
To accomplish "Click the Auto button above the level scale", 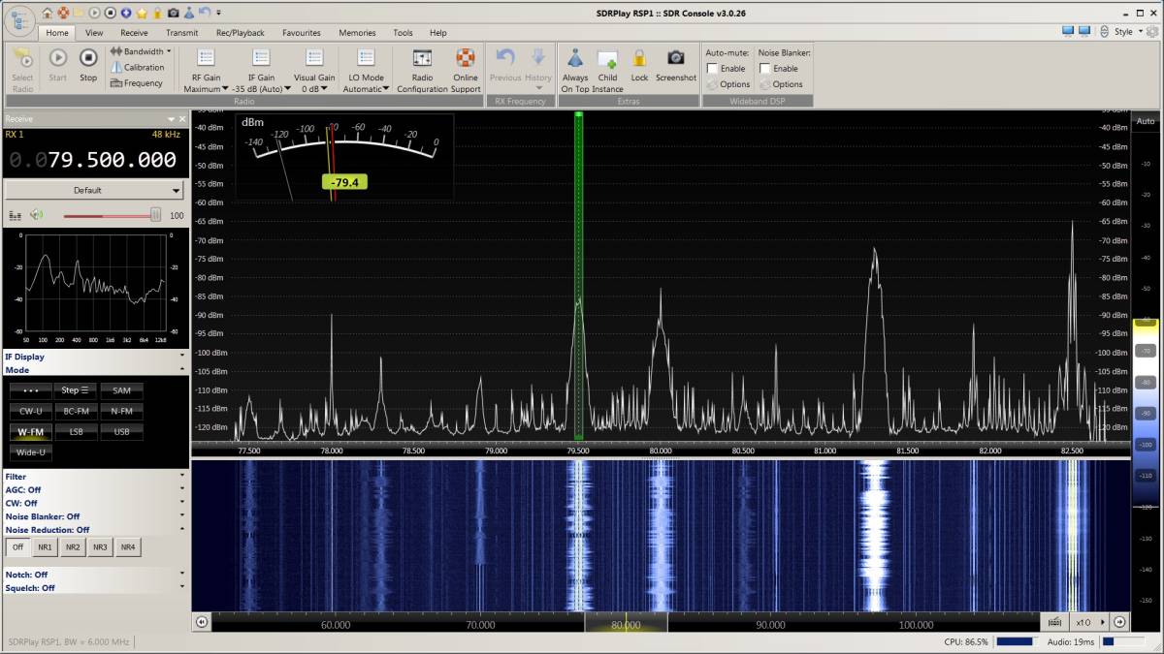I will click(1144, 120).
